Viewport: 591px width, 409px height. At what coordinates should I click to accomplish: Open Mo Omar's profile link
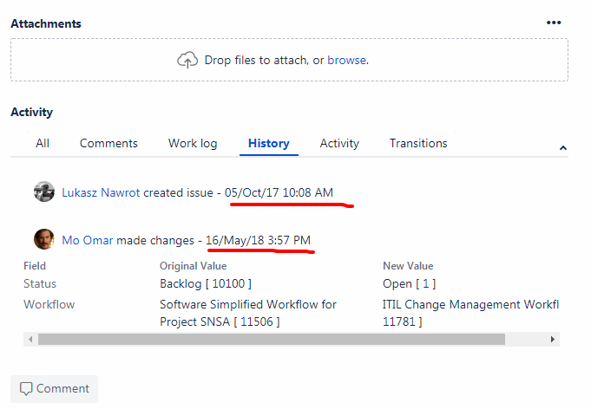pyautogui.click(x=88, y=240)
